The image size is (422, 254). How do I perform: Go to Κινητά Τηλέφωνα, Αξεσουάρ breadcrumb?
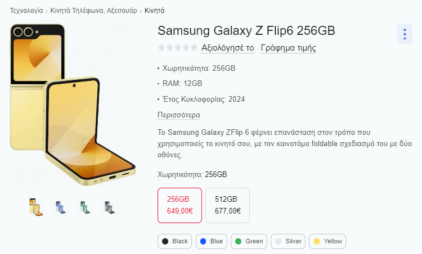[93, 11]
